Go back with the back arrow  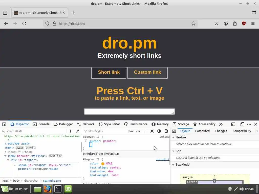(6, 23)
